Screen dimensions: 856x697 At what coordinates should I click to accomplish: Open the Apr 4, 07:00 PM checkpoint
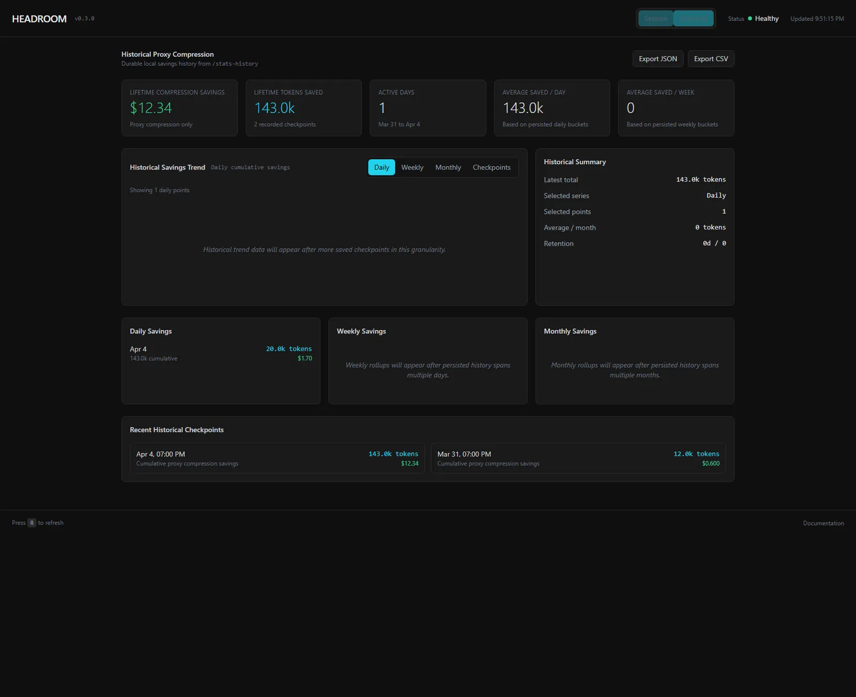coord(277,458)
